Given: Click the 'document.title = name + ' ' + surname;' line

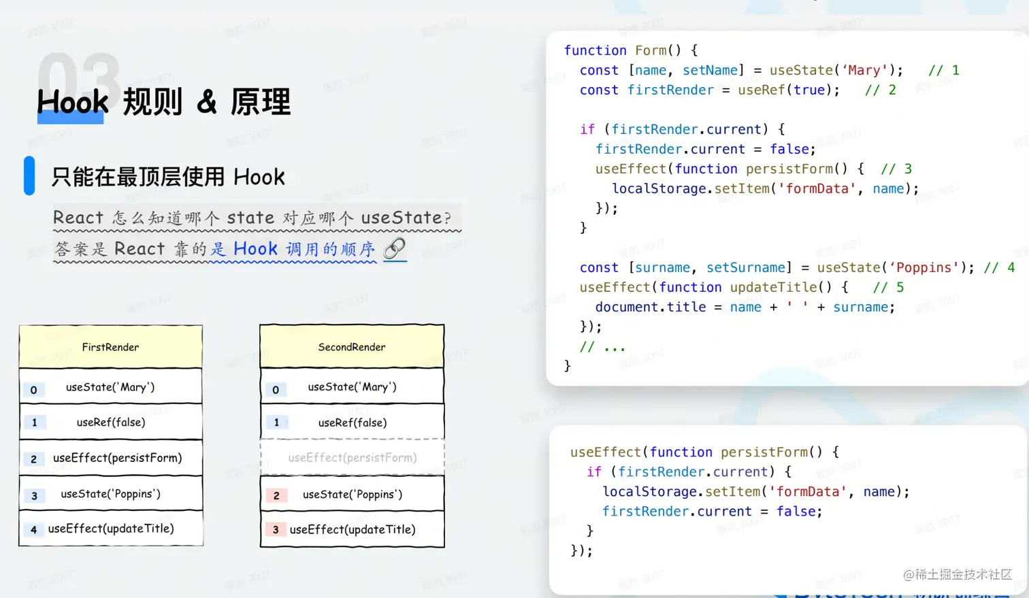Looking at the screenshot, I should tap(745, 307).
